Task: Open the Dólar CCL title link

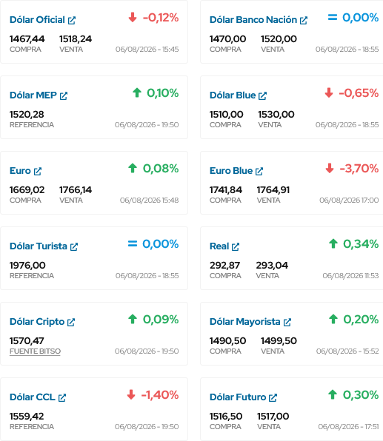Action: pyautogui.click(x=33, y=397)
